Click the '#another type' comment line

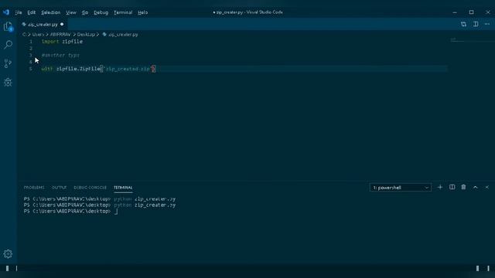(60, 55)
